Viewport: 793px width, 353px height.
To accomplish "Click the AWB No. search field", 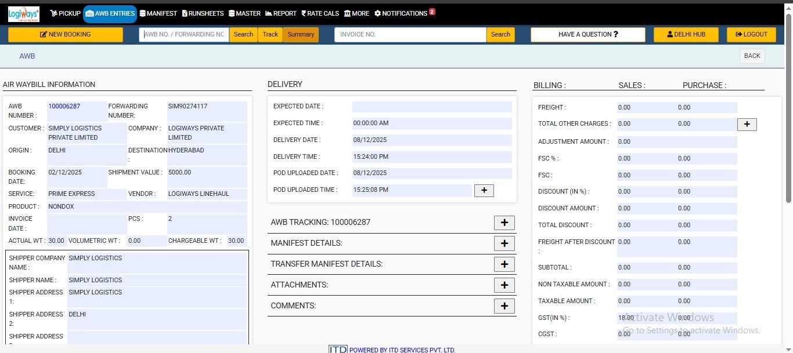I will point(184,35).
